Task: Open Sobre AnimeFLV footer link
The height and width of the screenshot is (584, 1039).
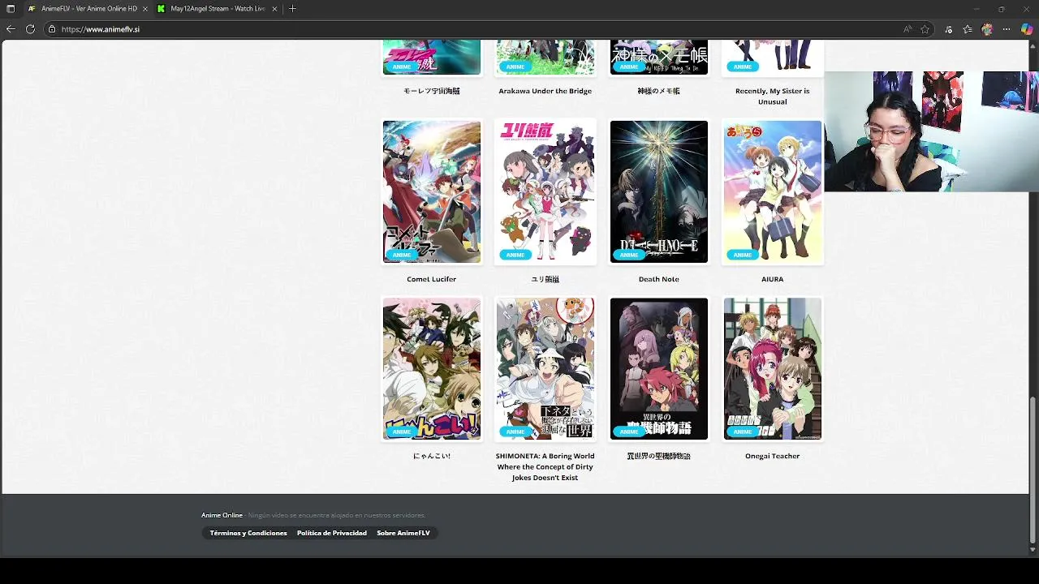Action: (403, 533)
